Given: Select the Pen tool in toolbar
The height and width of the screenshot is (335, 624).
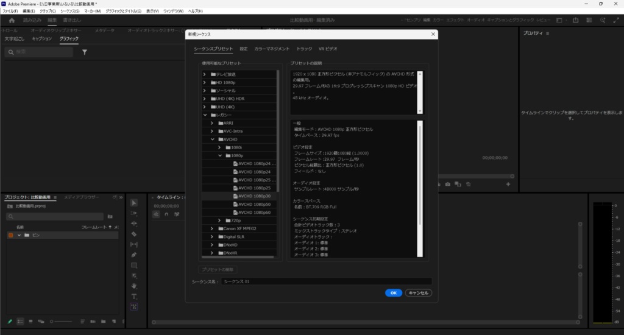Looking at the screenshot, I should point(134,255).
